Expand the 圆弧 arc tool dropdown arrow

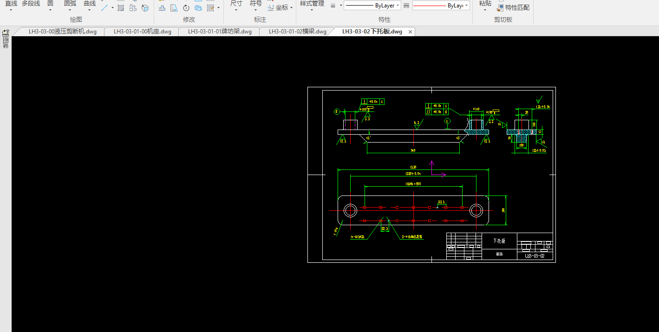pos(70,10)
